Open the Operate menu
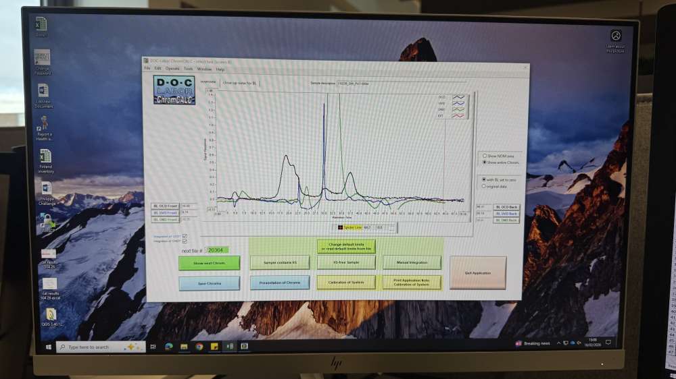 point(172,68)
